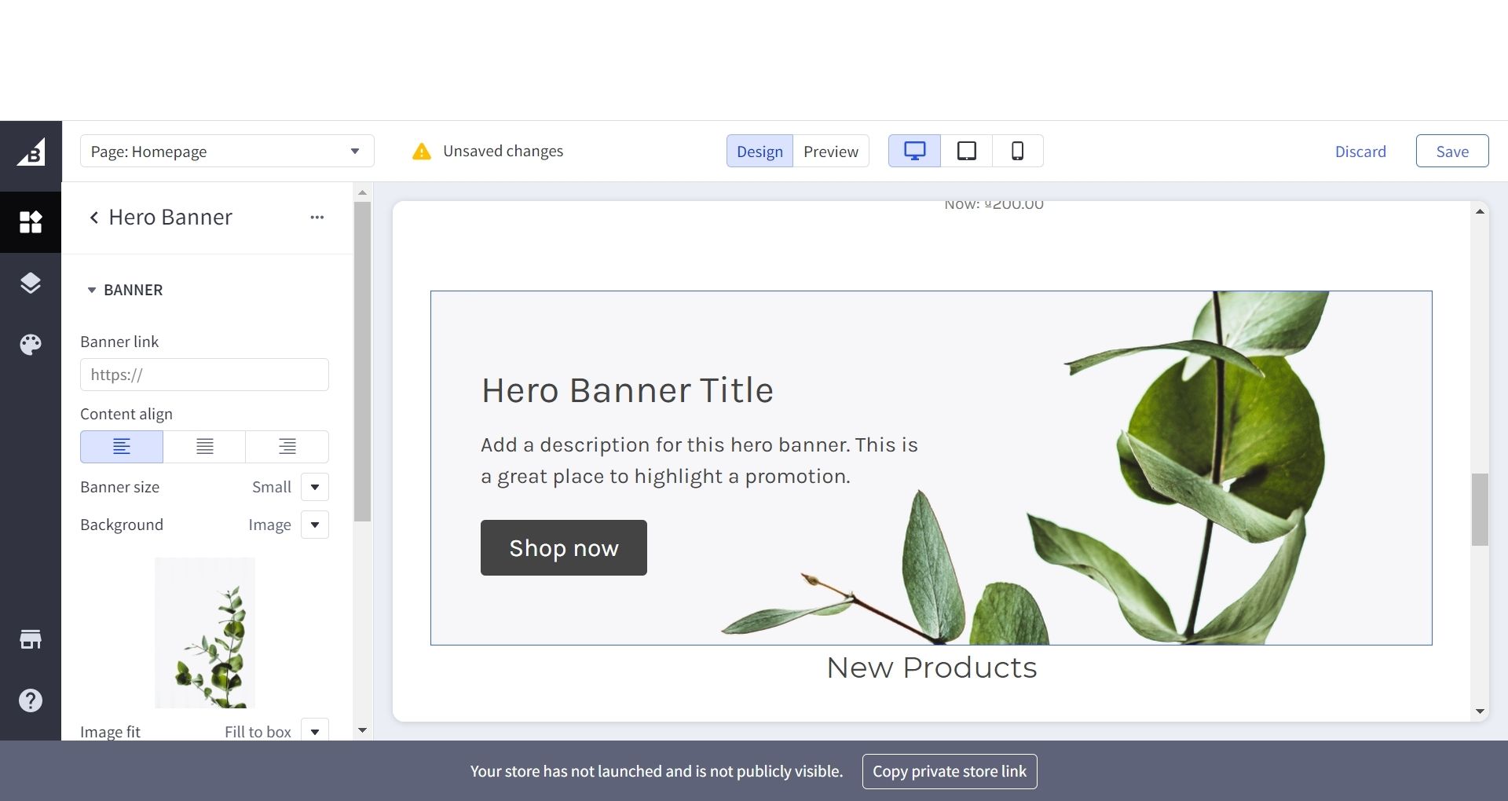The height and width of the screenshot is (801, 1508).
Task: Open the Banner size dropdown
Action: [x=314, y=487]
